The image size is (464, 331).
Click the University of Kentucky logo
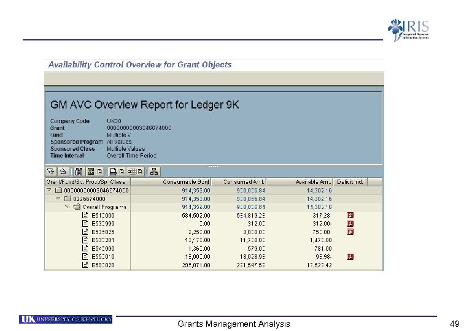point(66,319)
